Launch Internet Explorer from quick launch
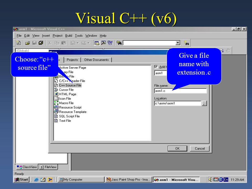 pyautogui.click(x=36, y=180)
